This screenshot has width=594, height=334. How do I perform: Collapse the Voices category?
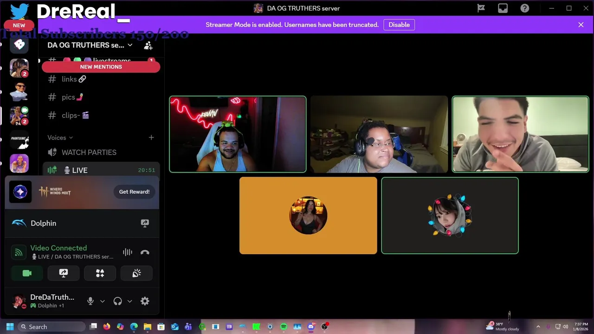pos(60,138)
